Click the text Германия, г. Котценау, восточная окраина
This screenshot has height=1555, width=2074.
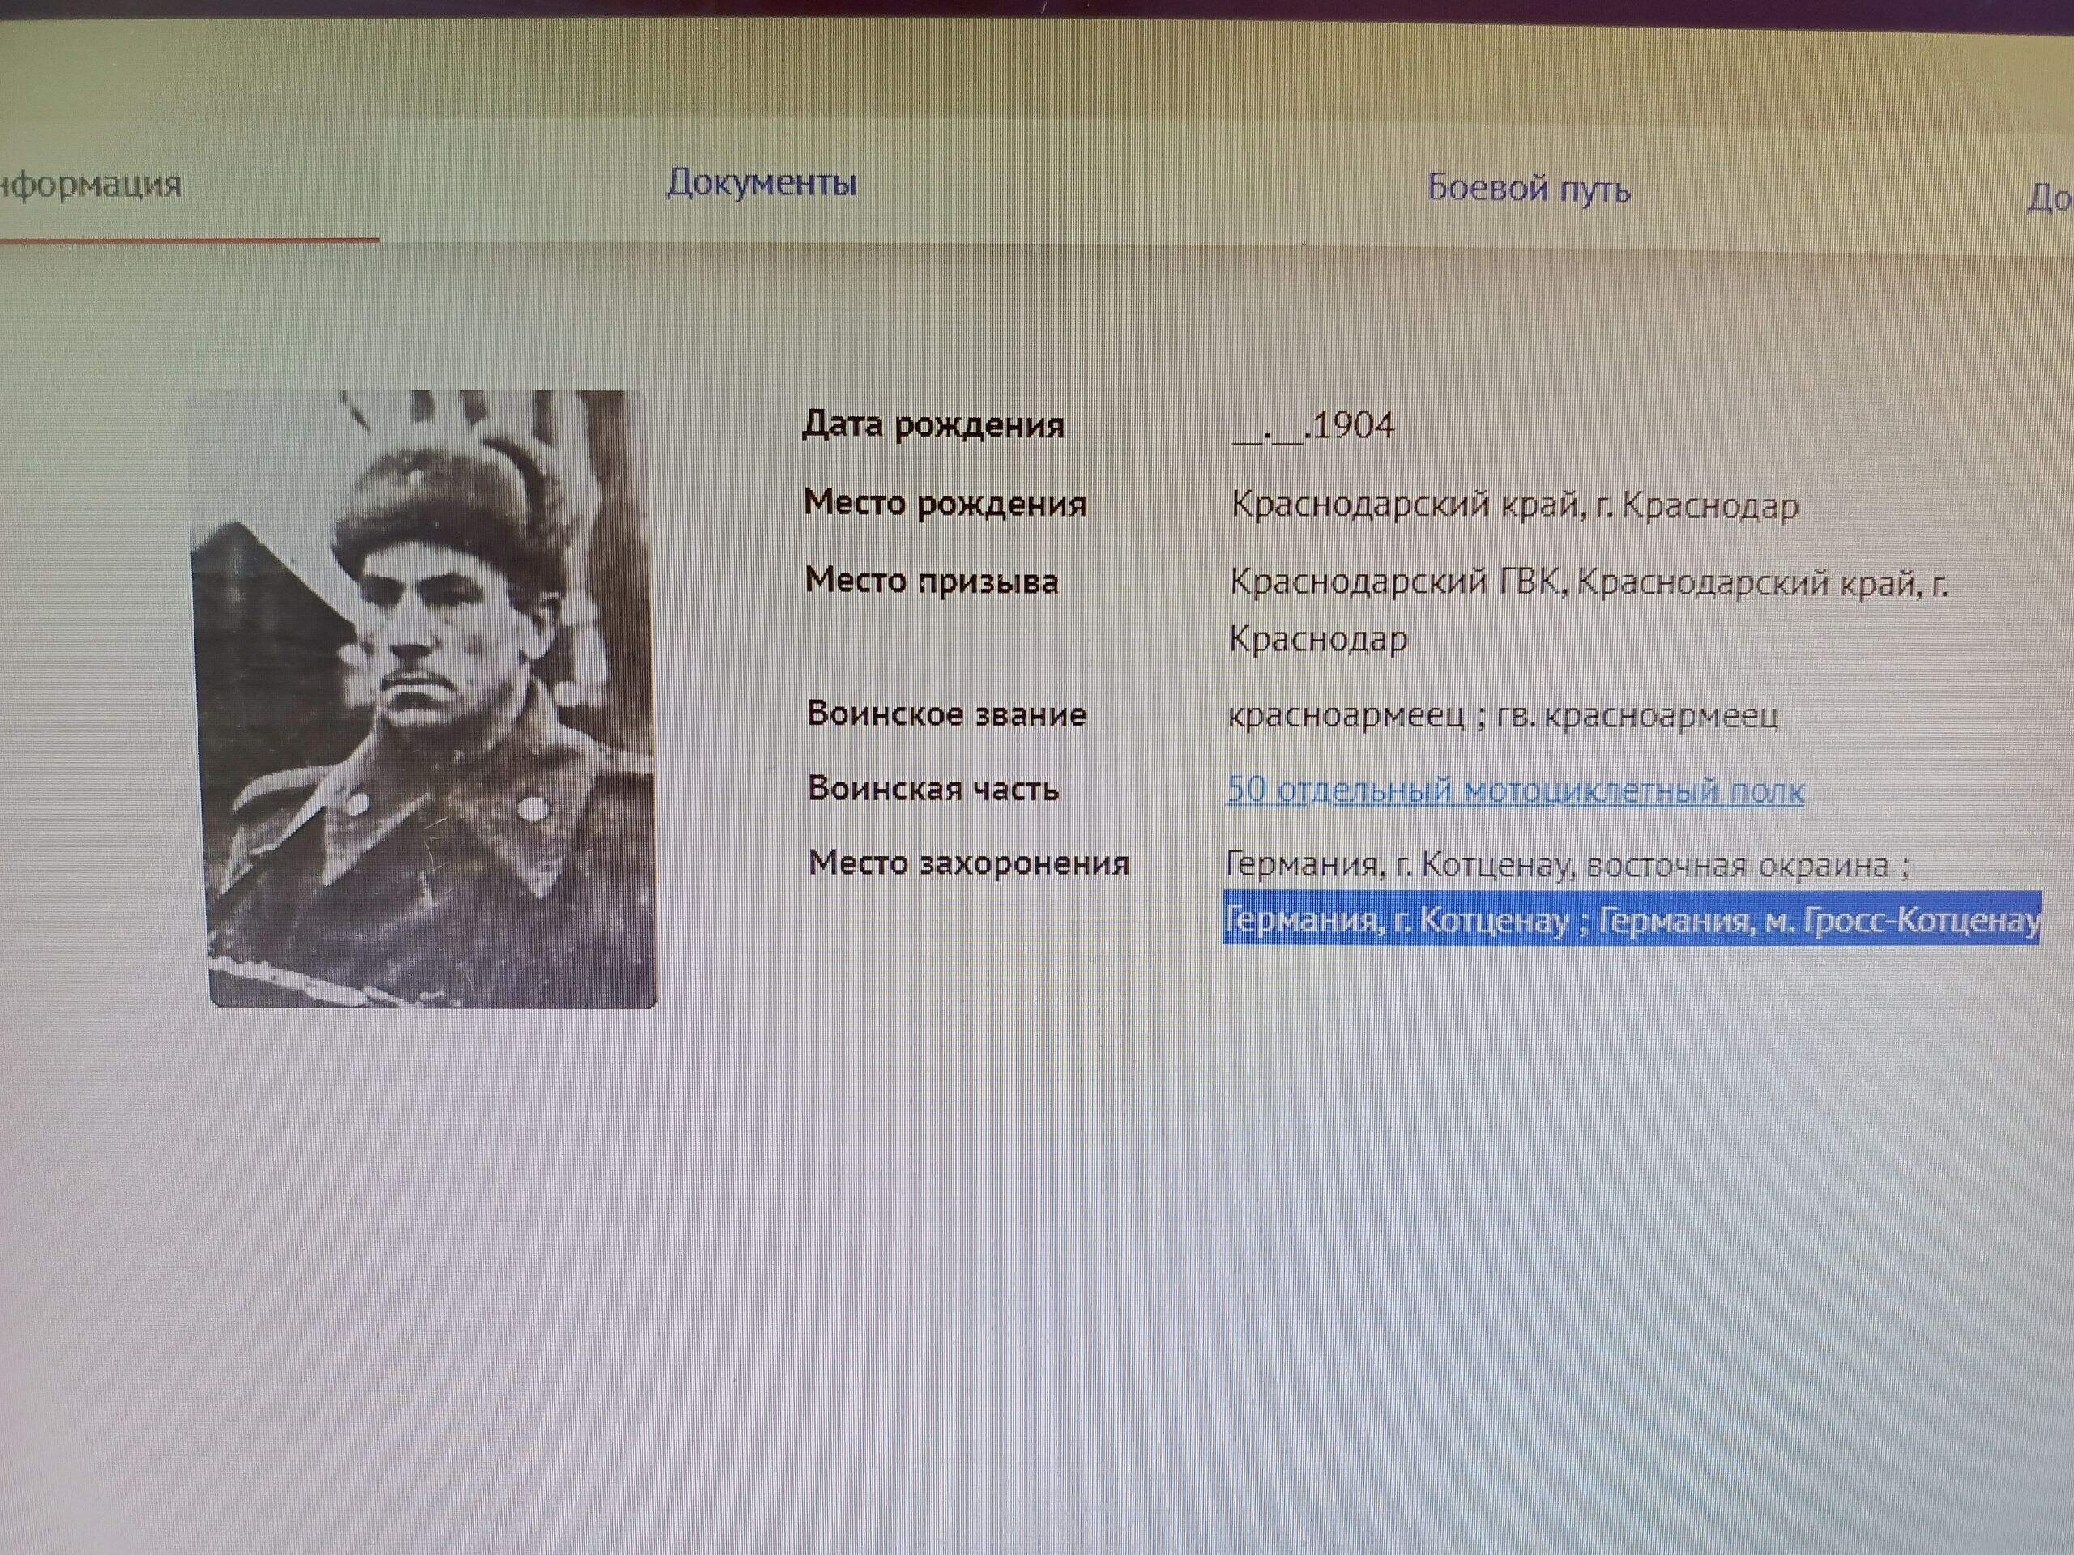(1568, 864)
